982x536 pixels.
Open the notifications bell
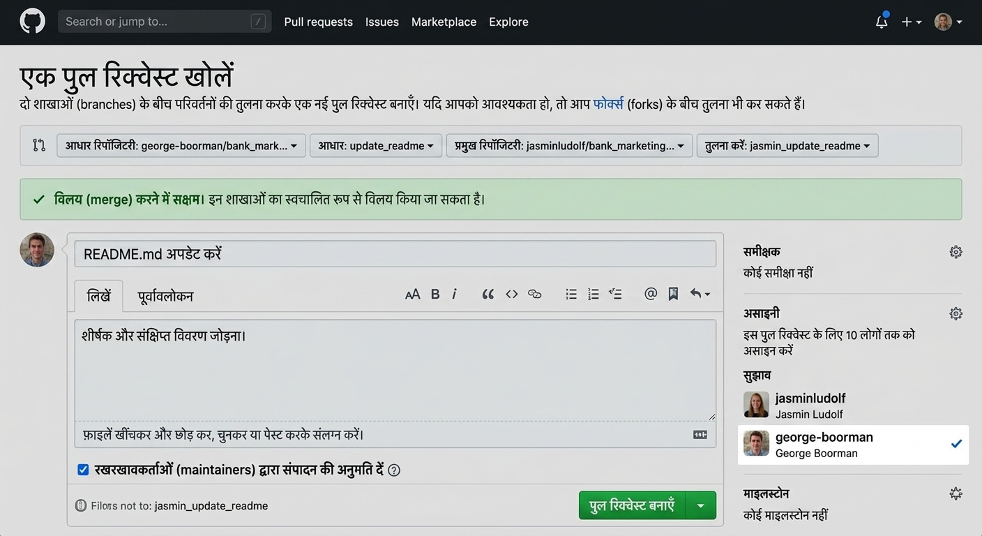tap(882, 22)
